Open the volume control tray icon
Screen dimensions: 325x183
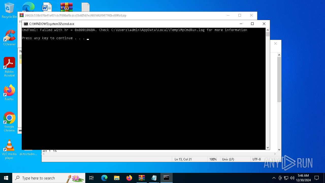(x=292, y=178)
